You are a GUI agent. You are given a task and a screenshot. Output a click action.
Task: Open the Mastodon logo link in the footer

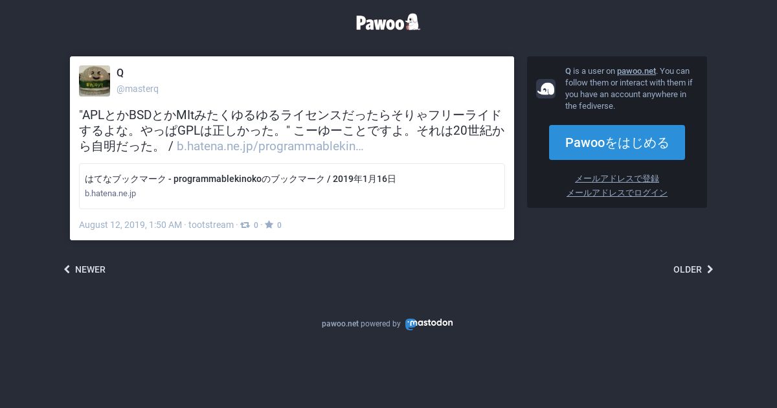click(429, 324)
